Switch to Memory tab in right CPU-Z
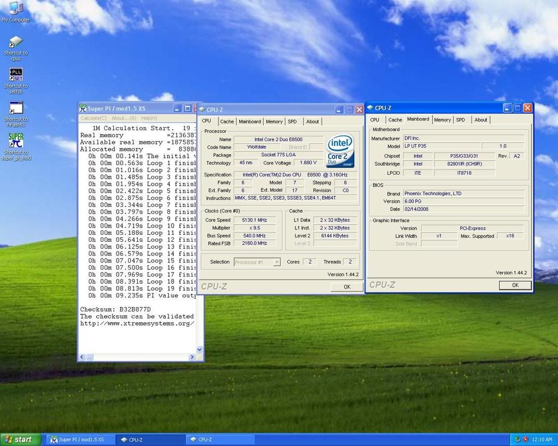Screen dimensions: 558x446 coord(442,120)
